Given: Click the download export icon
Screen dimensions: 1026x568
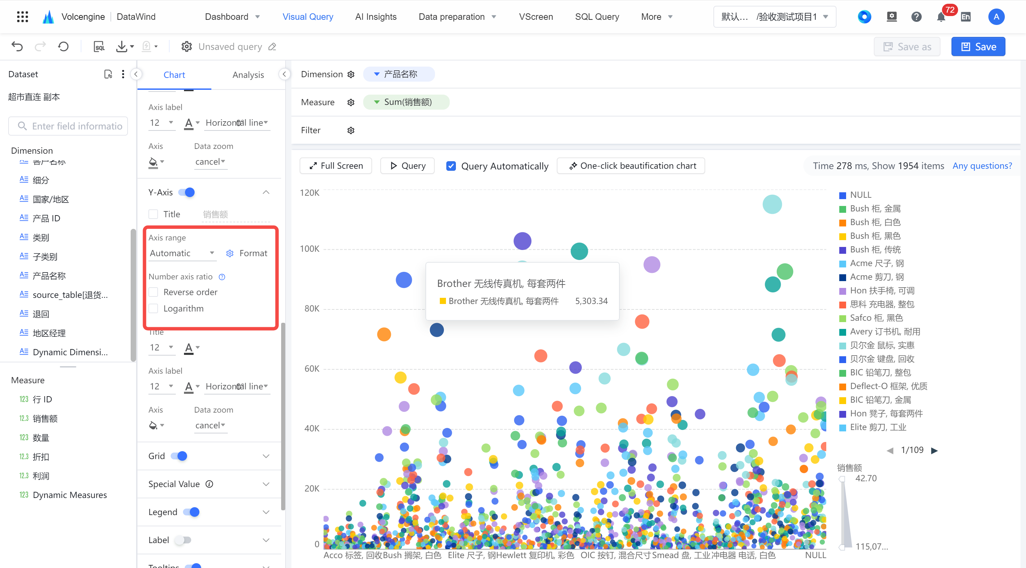Looking at the screenshot, I should coord(121,46).
